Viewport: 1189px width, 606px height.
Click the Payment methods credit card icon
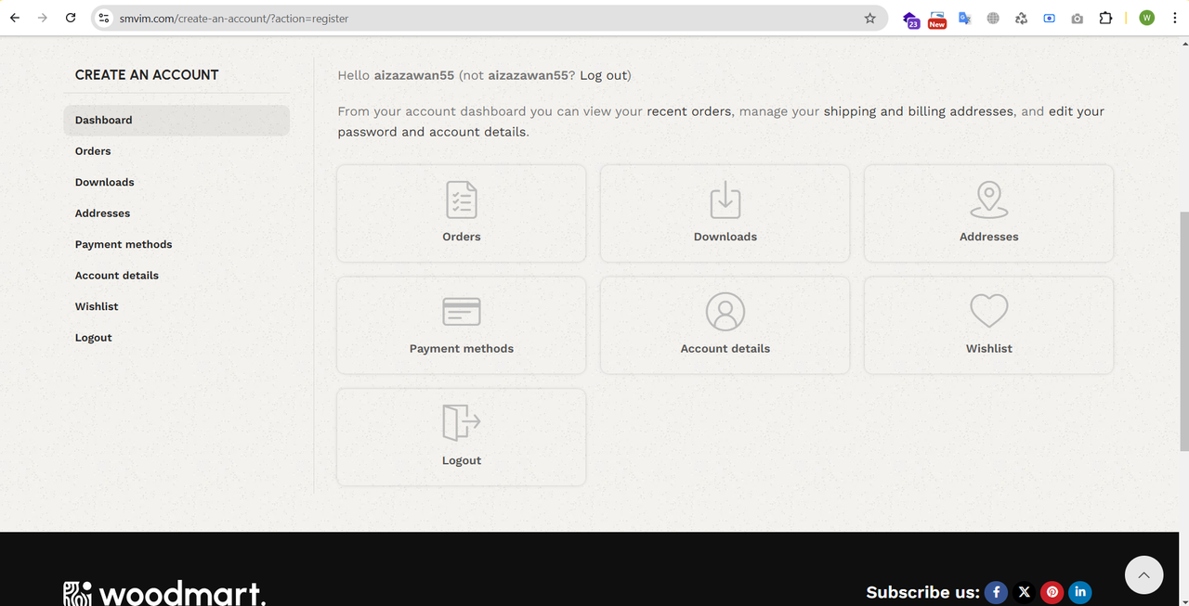pos(462,311)
